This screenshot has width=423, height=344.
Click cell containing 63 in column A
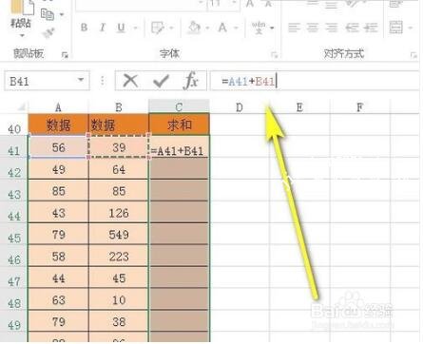[x=58, y=299]
